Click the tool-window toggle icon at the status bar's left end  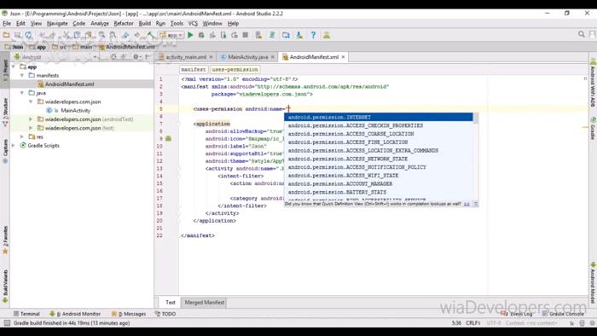(7, 323)
